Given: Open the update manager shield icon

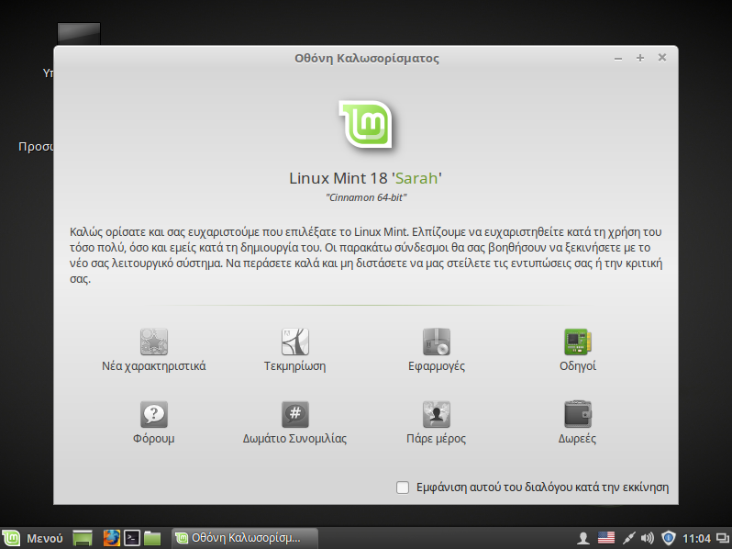Looking at the screenshot, I should [x=669, y=538].
